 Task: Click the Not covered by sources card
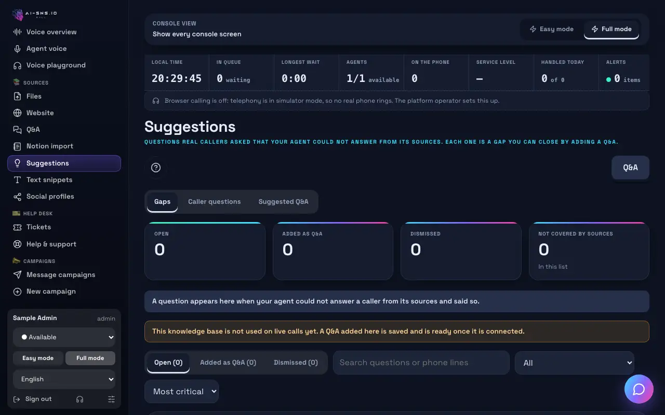[589, 251]
